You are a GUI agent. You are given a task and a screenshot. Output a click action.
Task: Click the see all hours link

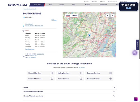point(82,67)
